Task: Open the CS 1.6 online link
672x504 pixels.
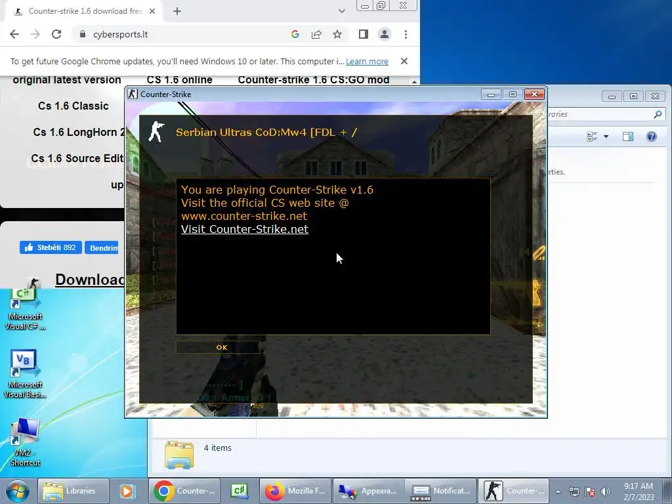Action: tap(180, 79)
